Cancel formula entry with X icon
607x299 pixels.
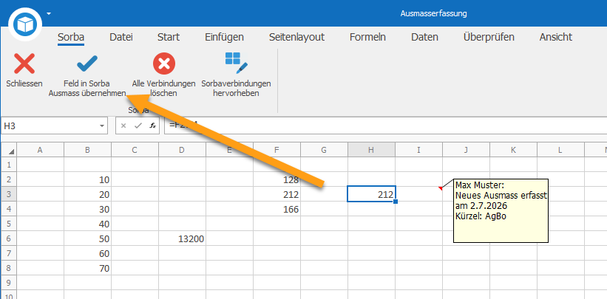(x=123, y=126)
